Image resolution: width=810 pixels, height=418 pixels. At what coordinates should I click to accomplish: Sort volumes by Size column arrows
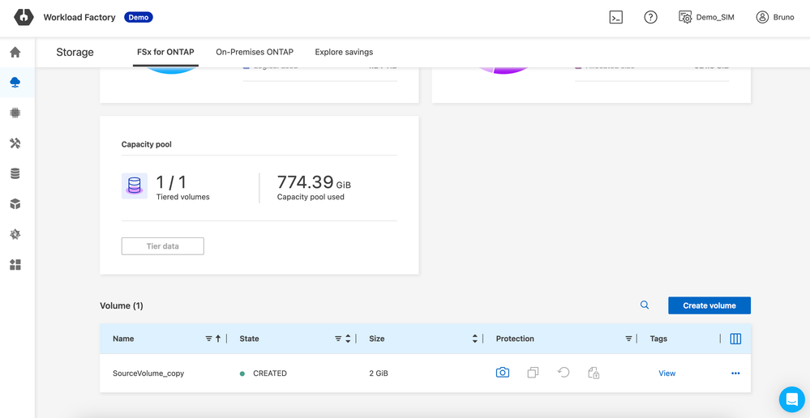pyautogui.click(x=475, y=339)
